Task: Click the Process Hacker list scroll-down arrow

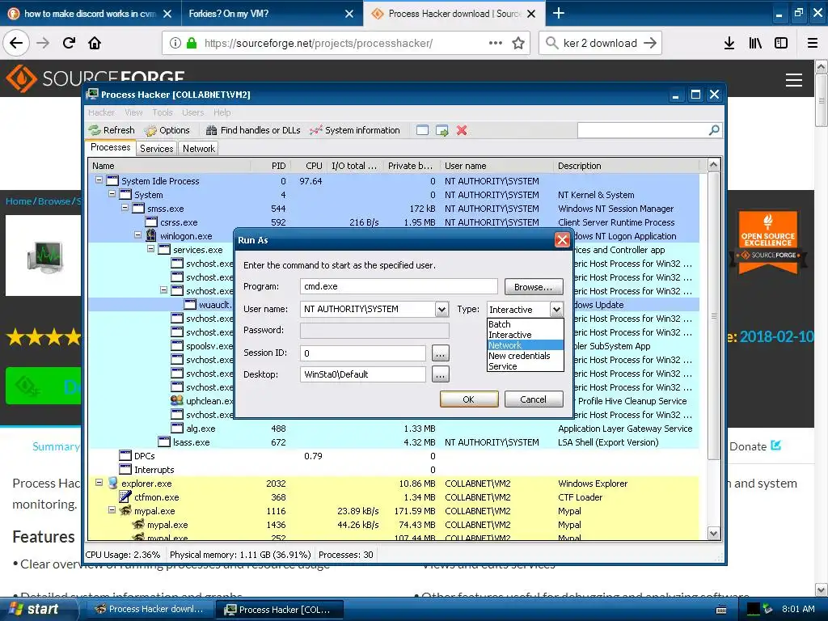Action: [x=713, y=534]
